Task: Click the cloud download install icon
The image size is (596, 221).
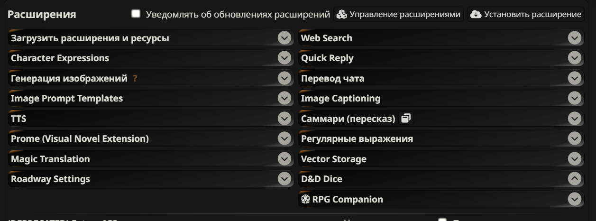Action: click(476, 14)
